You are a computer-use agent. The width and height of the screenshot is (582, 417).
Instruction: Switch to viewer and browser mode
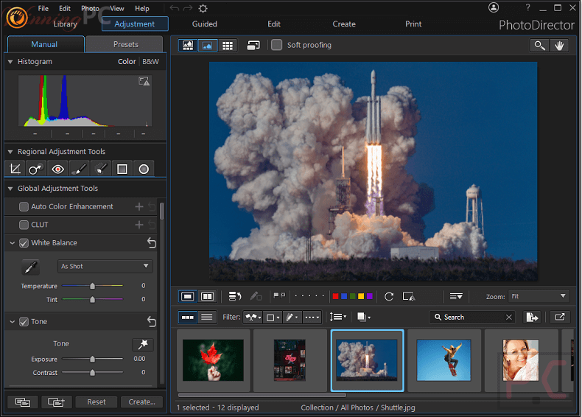coord(188,45)
